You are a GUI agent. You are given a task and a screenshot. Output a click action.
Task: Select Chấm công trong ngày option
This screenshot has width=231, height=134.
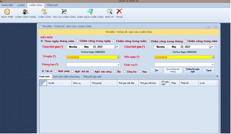[77, 41]
